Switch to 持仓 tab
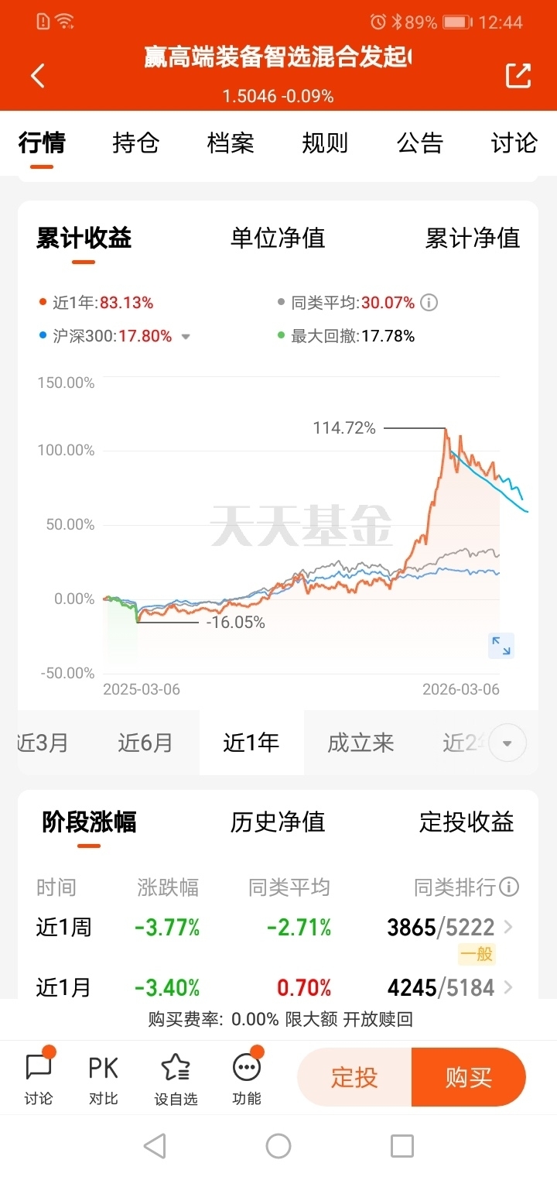Image resolution: width=557 pixels, height=1177 pixels. [135, 143]
